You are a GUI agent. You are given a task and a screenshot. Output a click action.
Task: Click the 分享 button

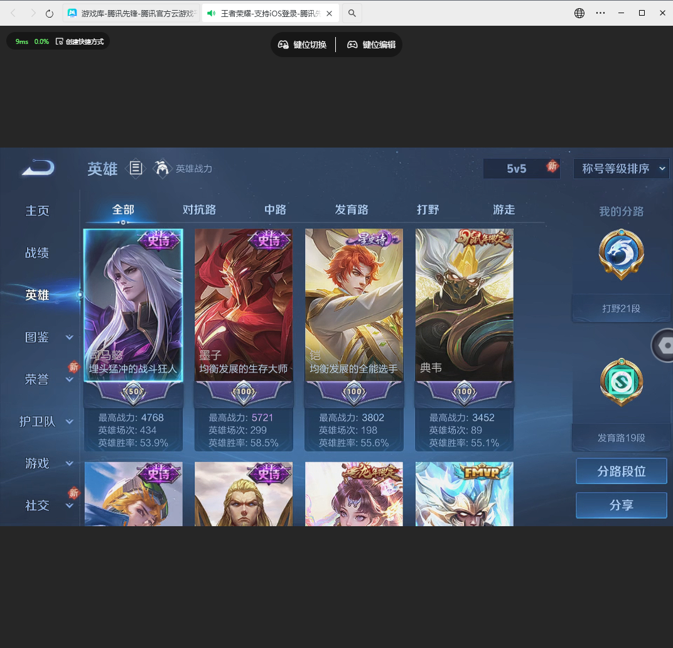621,505
